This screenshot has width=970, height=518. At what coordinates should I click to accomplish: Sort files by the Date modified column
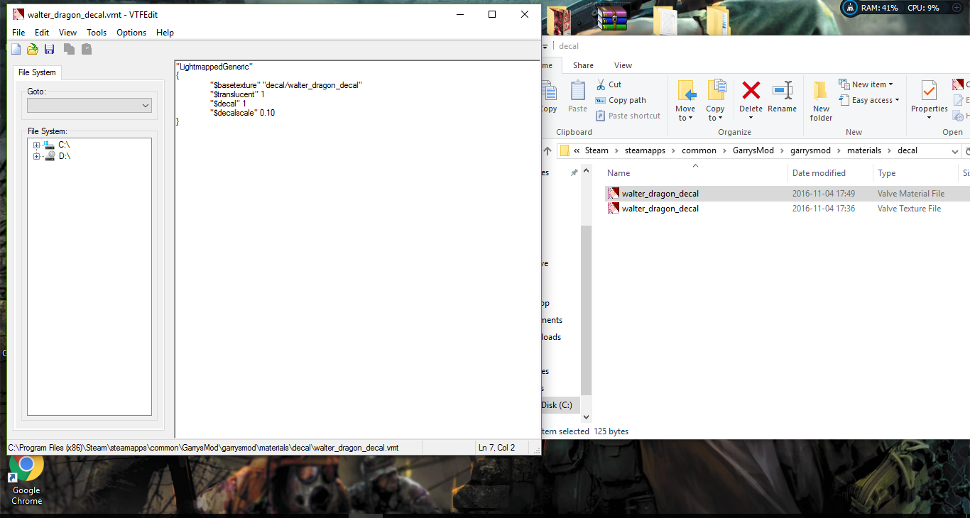[x=819, y=173]
